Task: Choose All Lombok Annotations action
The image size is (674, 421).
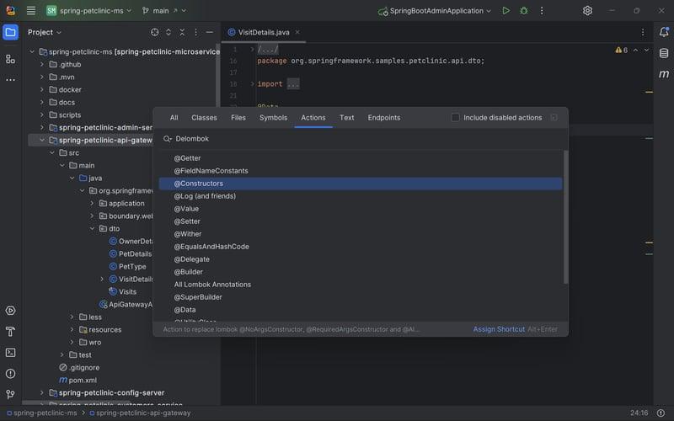Action: (361, 285)
